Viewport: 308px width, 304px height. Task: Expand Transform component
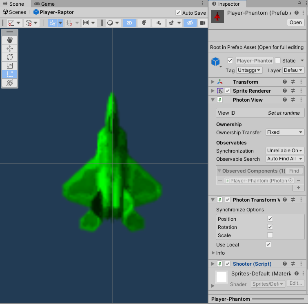[213, 82]
